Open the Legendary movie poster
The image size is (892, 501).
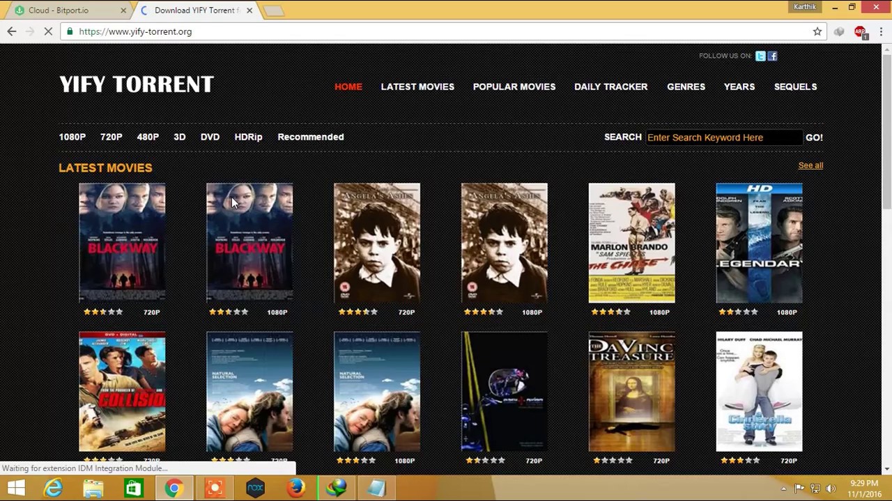click(759, 243)
